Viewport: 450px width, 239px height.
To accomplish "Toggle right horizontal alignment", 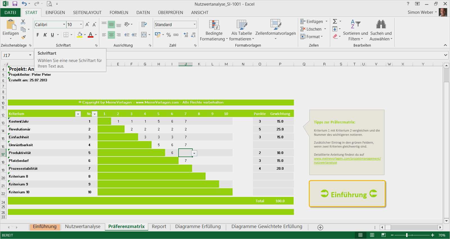I will pyautogui.click(x=119, y=35).
